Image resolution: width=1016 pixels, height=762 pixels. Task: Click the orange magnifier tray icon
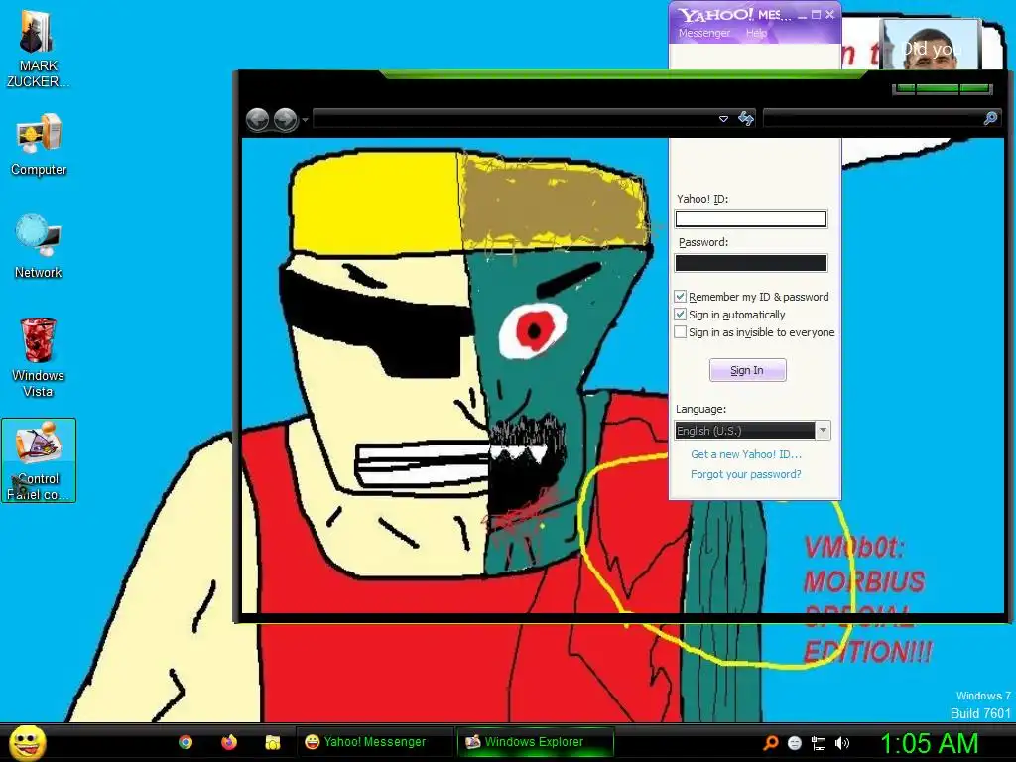770,742
